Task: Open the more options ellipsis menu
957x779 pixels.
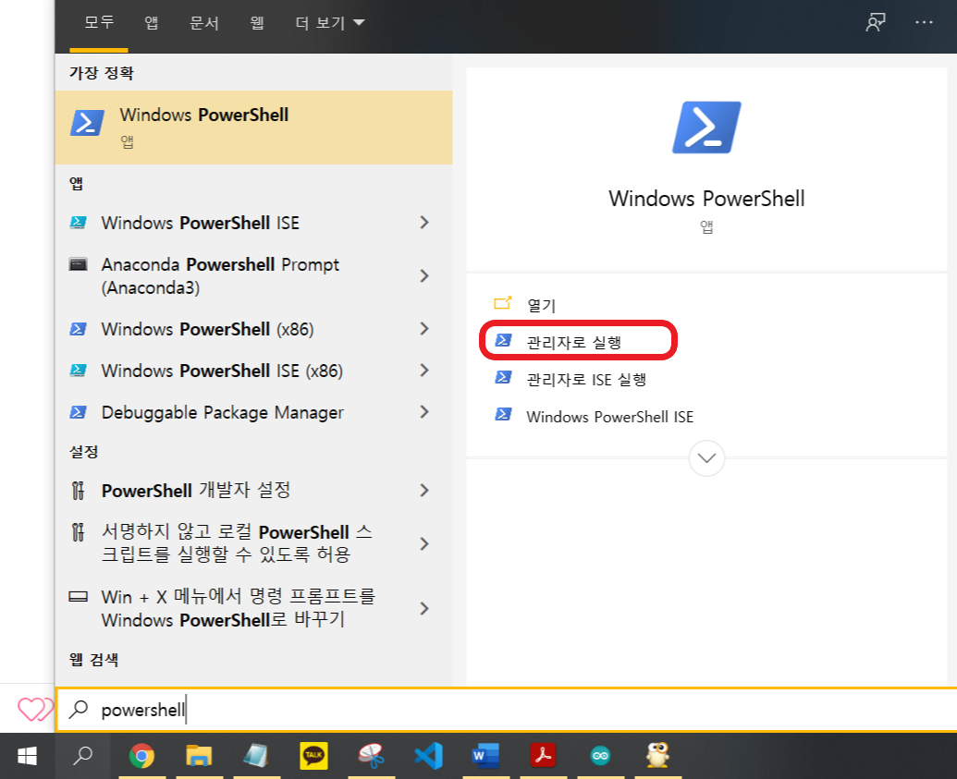Action: [x=924, y=22]
